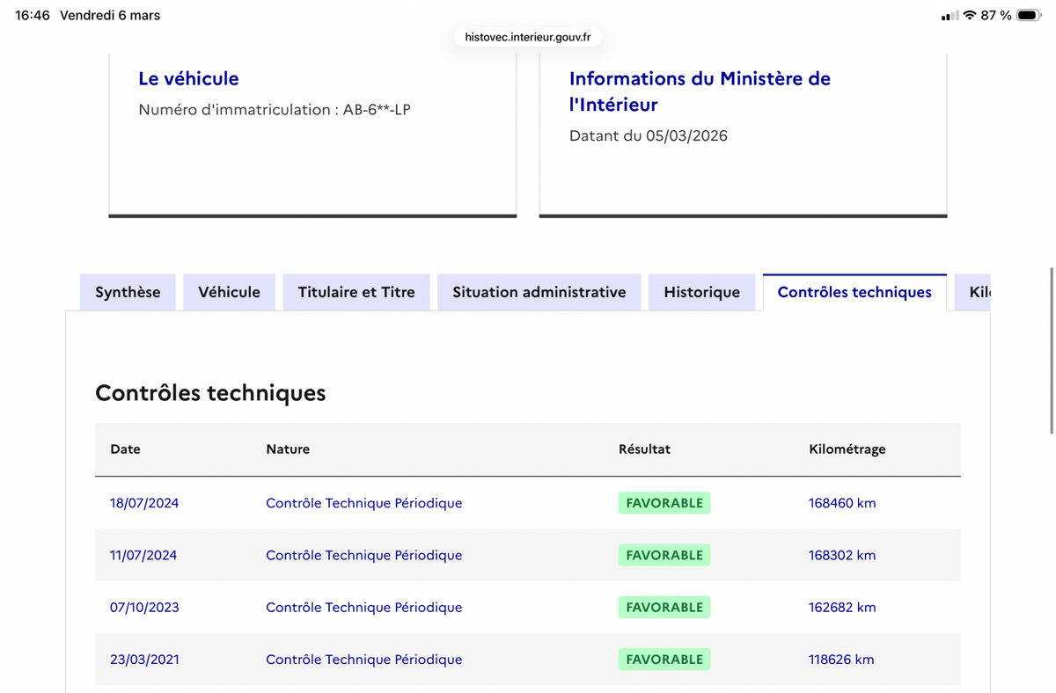The image size is (1056, 693).
Task: Click the Informations du Ministère de l'Intérieur heading
Action: (x=700, y=91)
